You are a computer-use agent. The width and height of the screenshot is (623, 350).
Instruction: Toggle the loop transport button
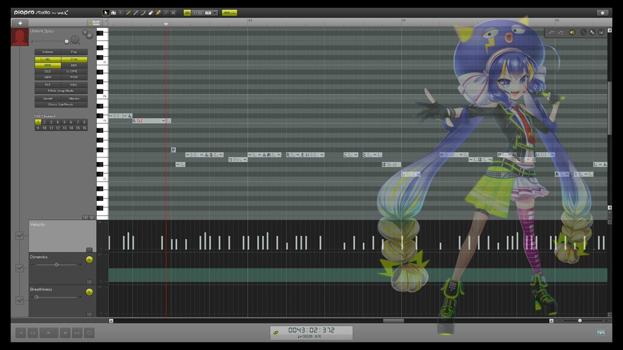point(90,333)
